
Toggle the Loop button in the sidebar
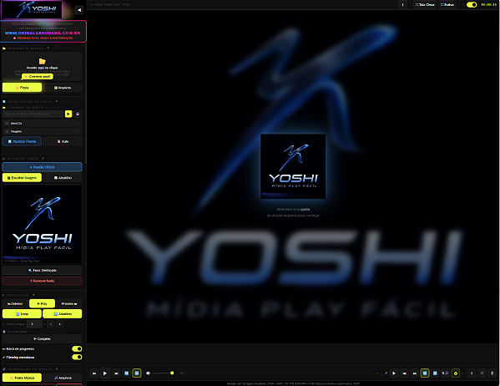tap(22, 314)
